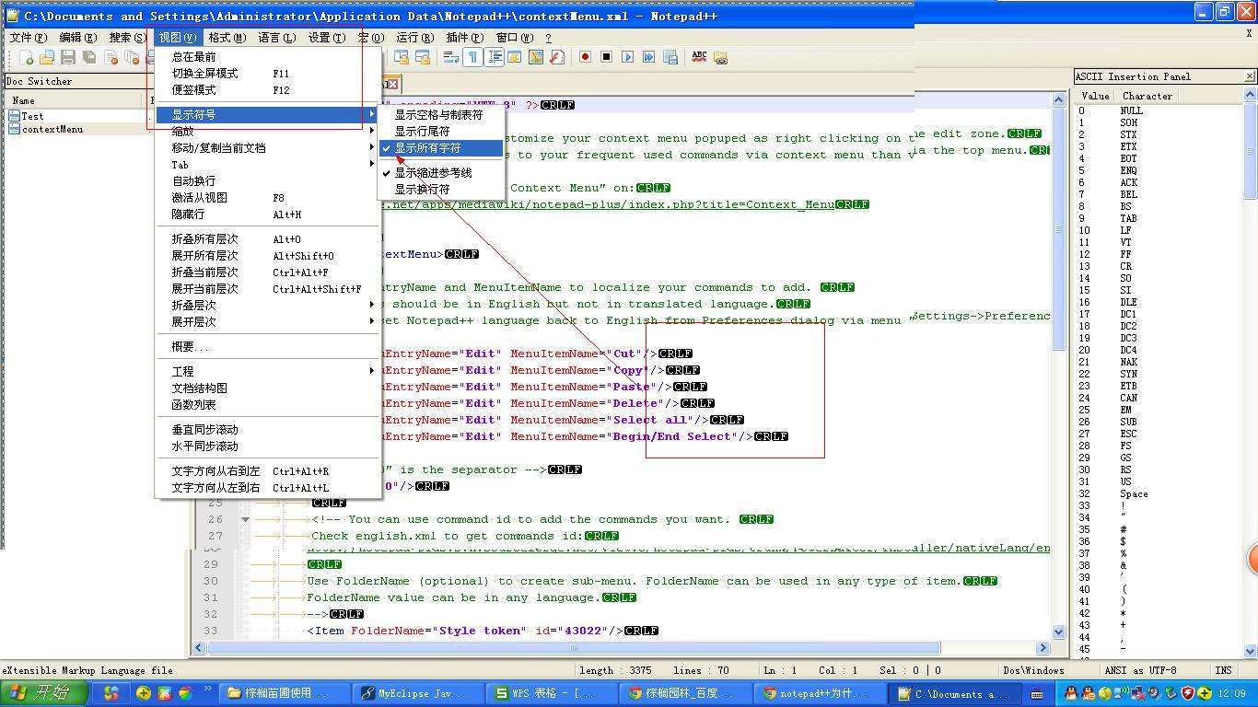Click the Document map toolbar icon

click(x=536, y=57)
